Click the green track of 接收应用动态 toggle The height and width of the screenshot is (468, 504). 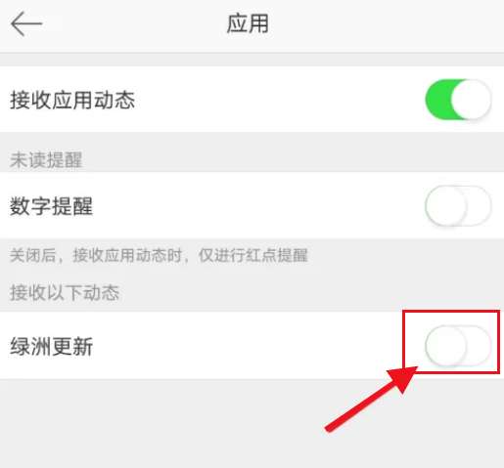pos(437,100)
